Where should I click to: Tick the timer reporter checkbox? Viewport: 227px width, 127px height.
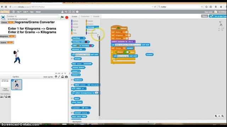72,98
